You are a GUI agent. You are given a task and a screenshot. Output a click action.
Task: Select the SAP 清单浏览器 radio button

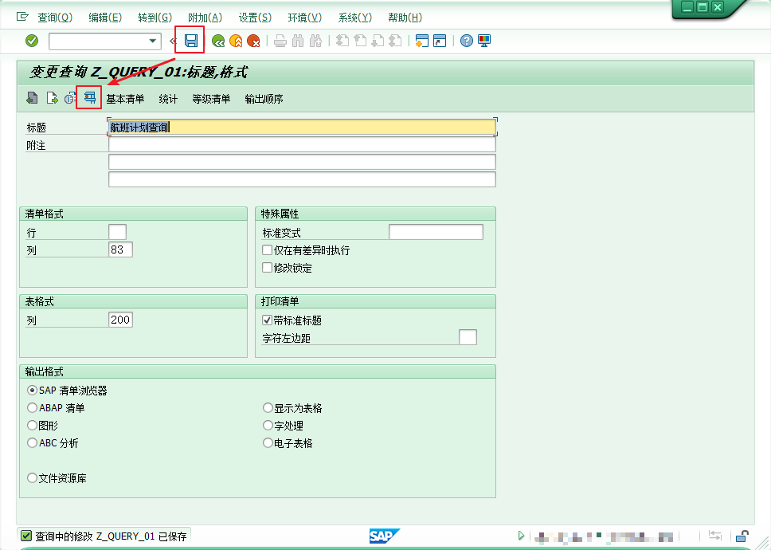pos(32,390)
